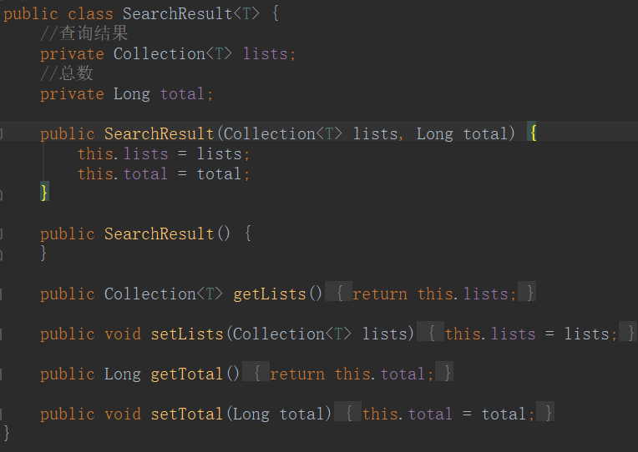The height and width of the screenshot is (452, 638).
Task: Click folded body '{ return this.lists; }'
Action: coord(430,294)
